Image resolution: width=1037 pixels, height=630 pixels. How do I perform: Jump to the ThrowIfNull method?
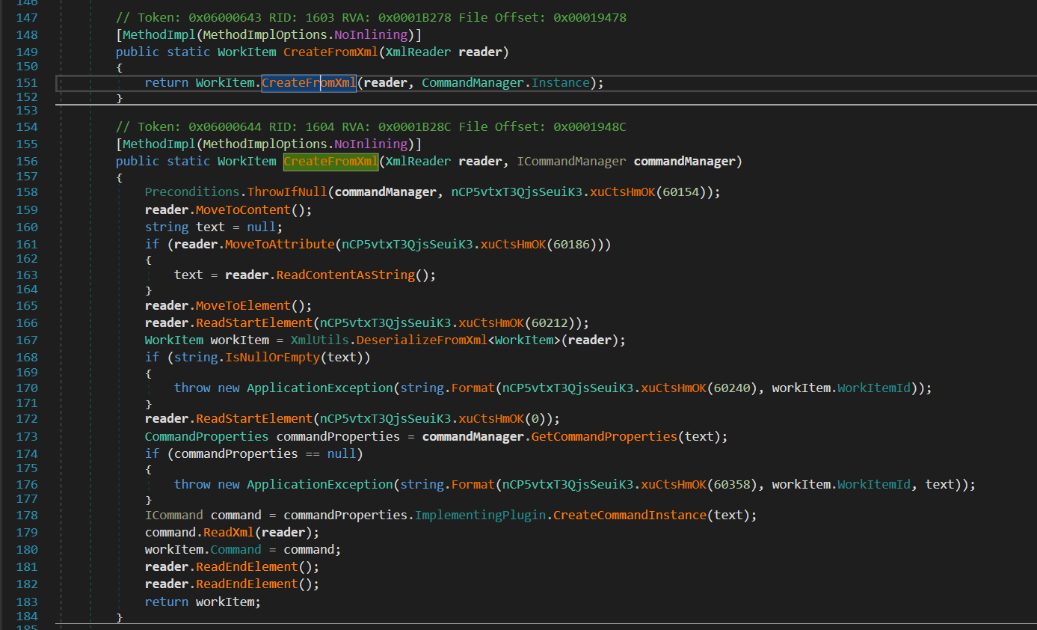pos(287,192)
